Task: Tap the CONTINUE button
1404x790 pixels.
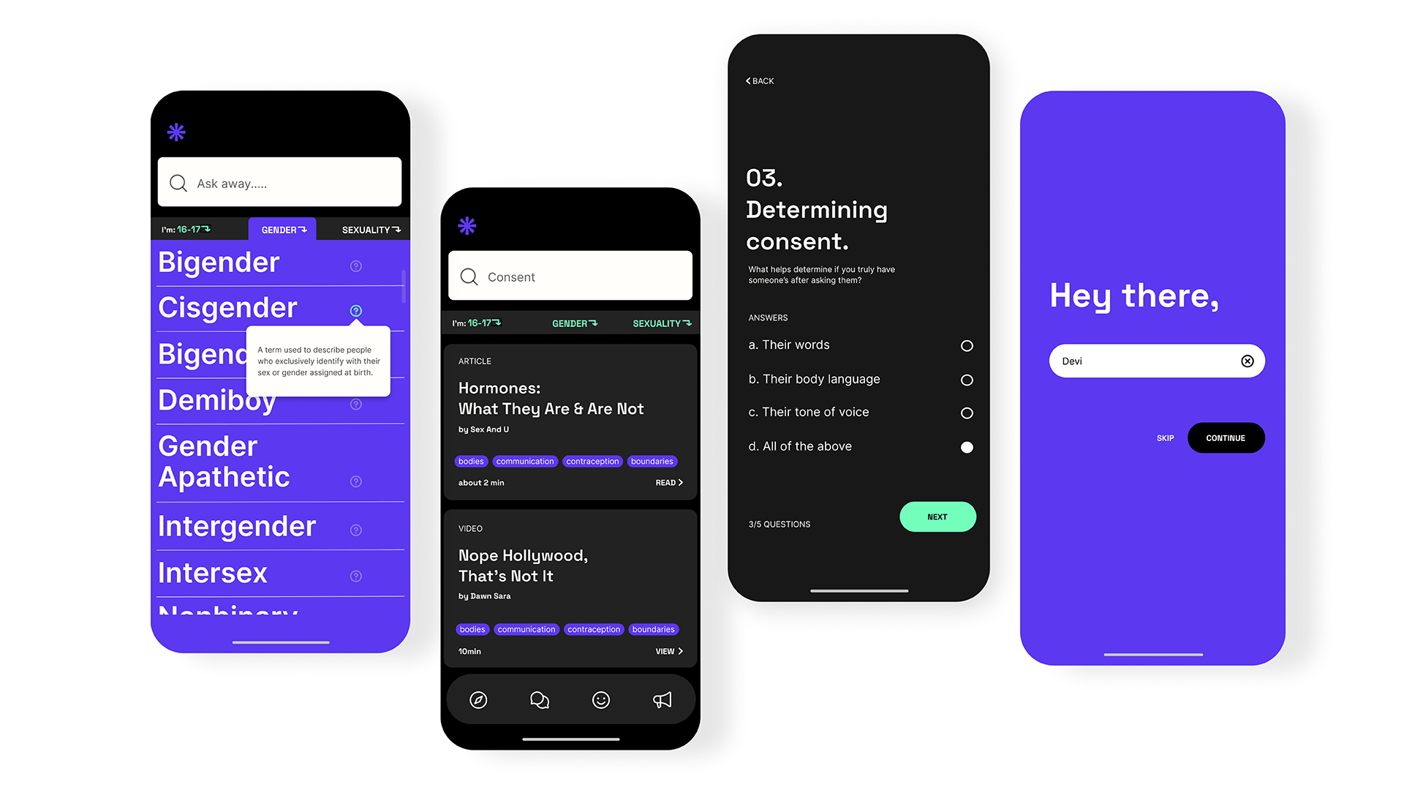Action: click(x=1225, y=438)
